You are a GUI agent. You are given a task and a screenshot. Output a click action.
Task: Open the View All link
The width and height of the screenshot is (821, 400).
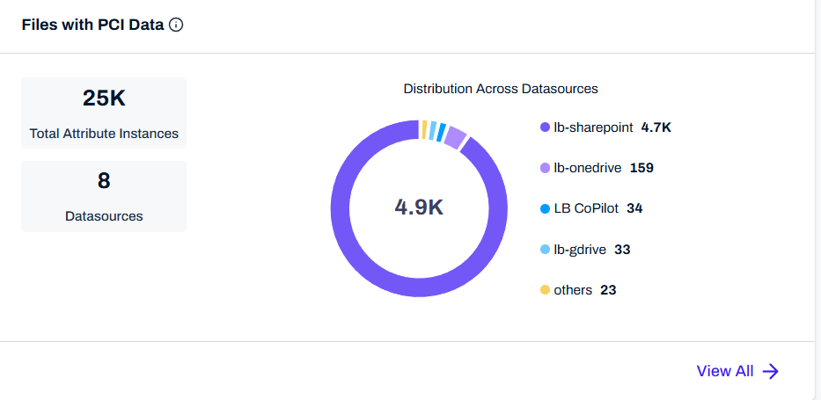[x=725, y=371]
